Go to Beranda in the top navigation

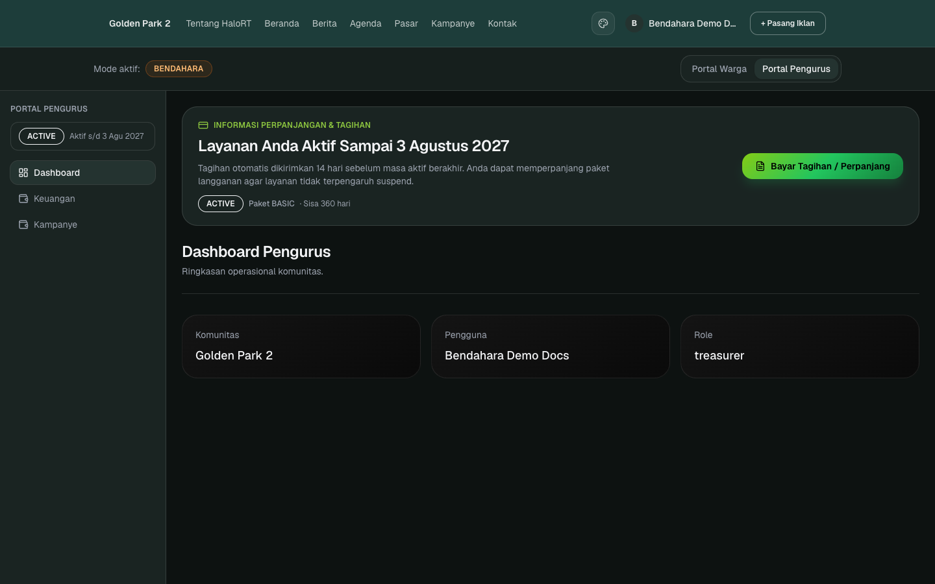[x=282, y=23]
